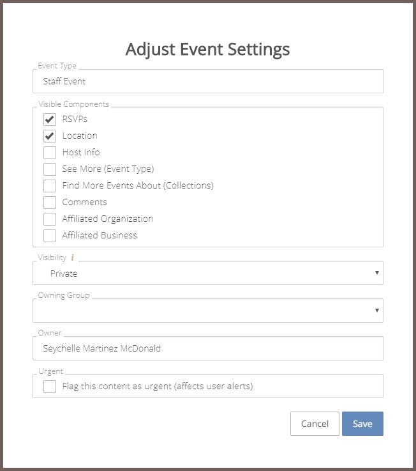Check the Affiliated Organization box

point(50,219)
